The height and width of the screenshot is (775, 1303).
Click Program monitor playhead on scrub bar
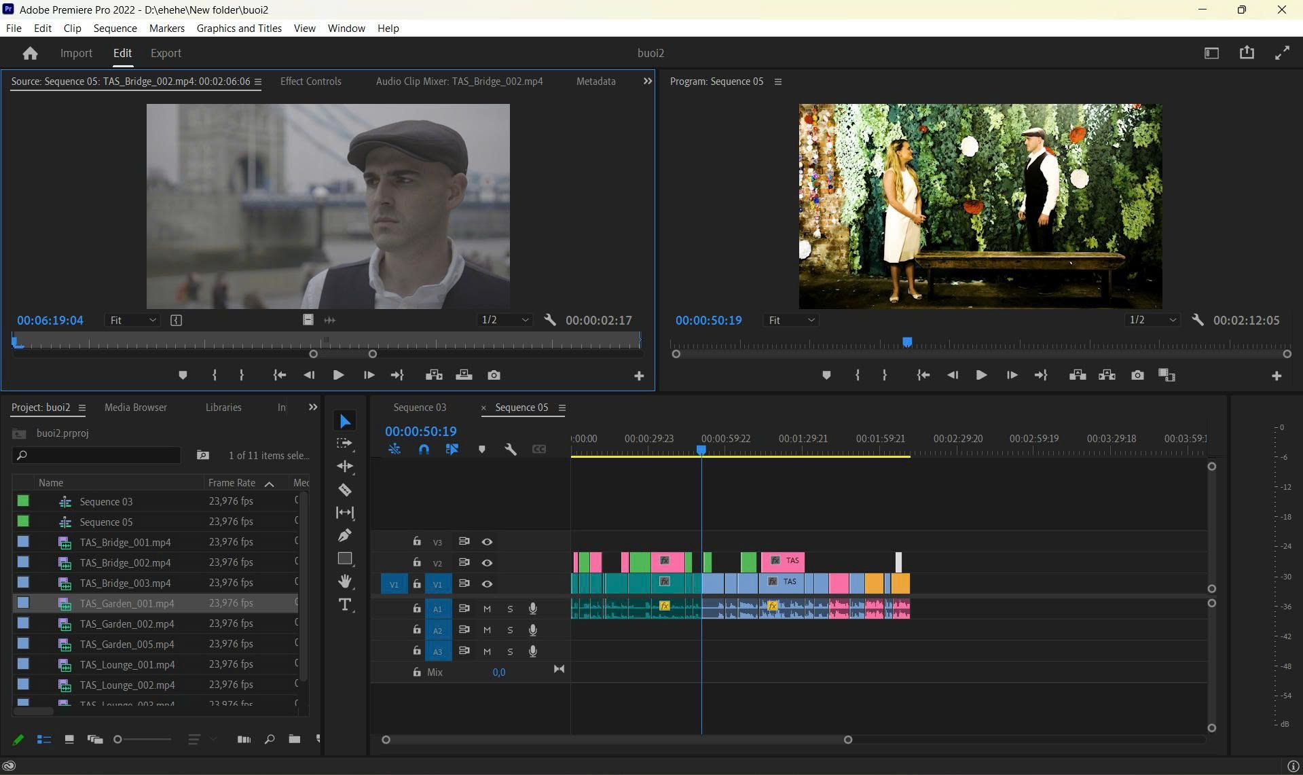[x=906, y=342]
